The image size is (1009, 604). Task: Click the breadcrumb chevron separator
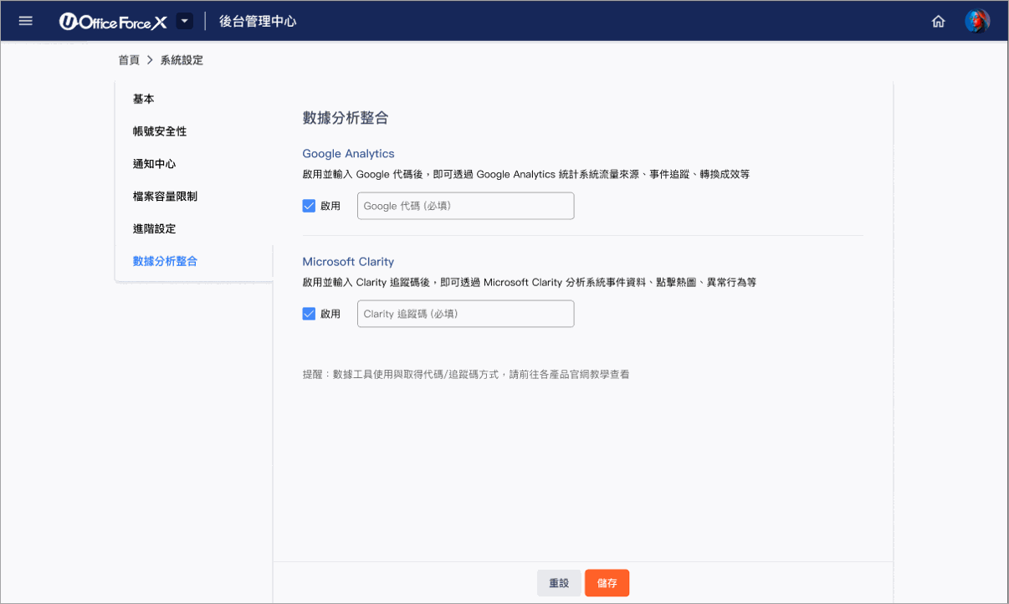(x=150, y=60)
